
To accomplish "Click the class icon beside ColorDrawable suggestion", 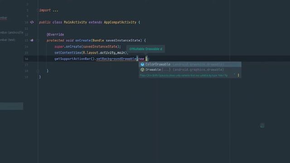I will coord(142,64).
